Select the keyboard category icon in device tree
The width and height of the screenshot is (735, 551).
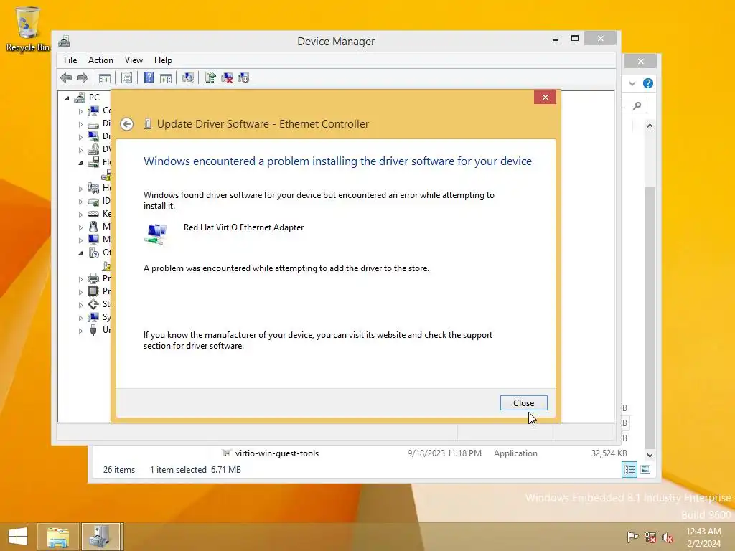tap(93, 214)
